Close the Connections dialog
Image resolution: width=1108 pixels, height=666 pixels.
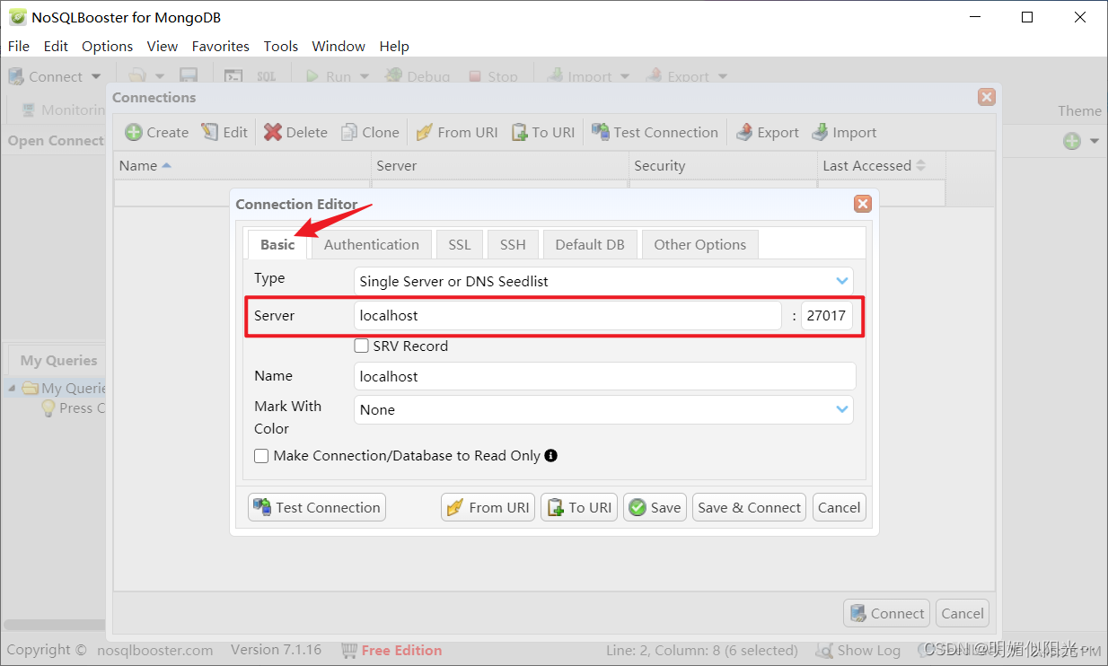[987, 97]
